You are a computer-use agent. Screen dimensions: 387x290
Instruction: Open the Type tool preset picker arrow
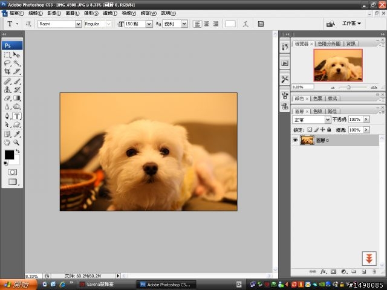pos(17,24)
